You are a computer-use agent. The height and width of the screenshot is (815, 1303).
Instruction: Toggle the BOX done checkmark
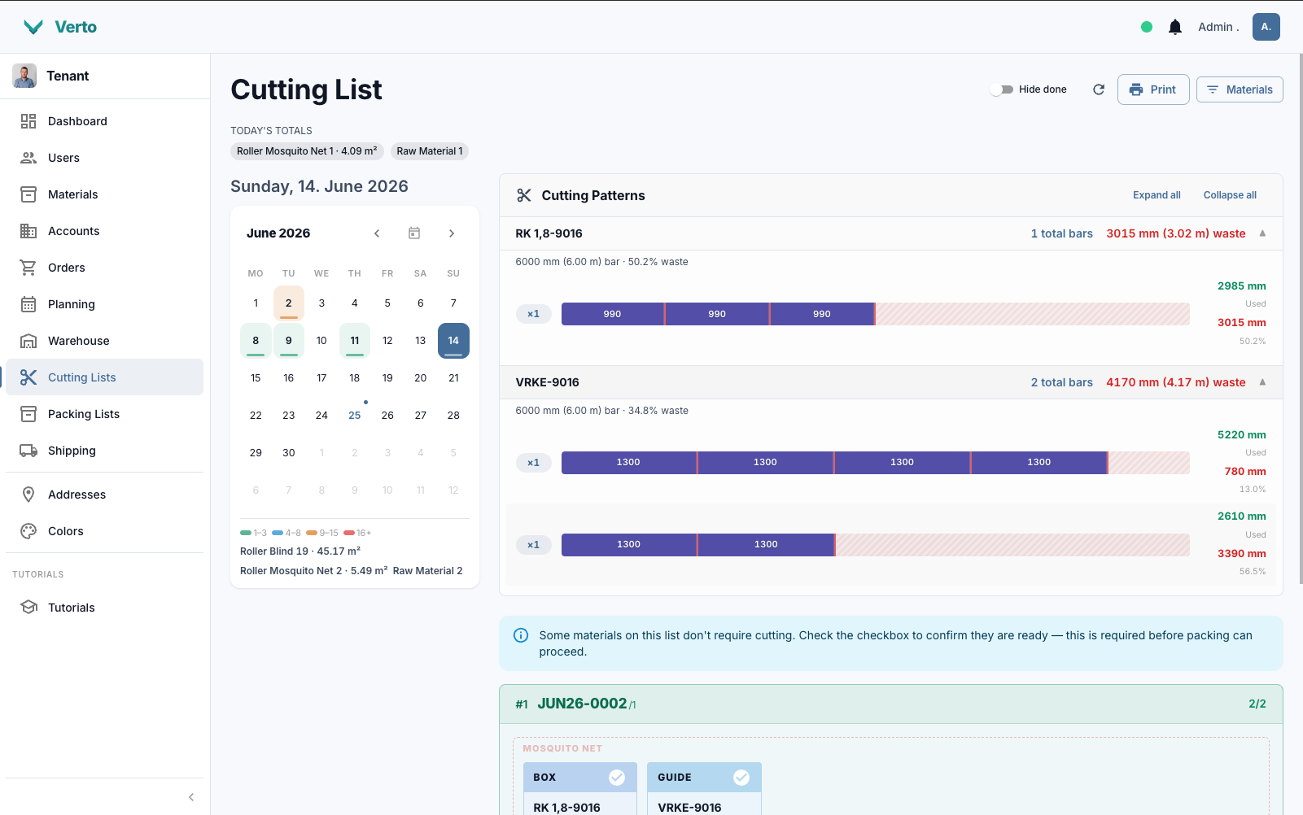tap(617, 778)
